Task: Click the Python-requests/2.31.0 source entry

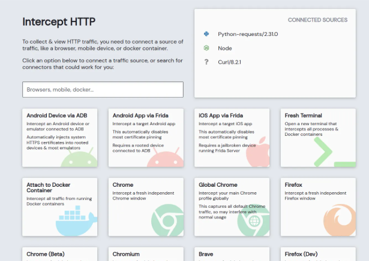Action: click(x=248, y=34)
